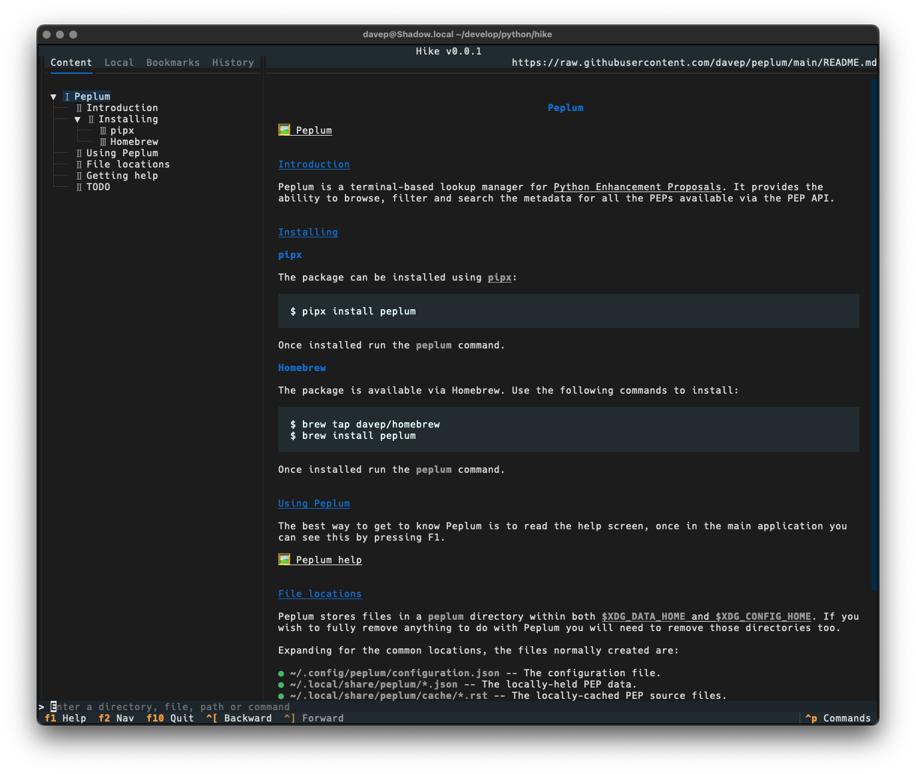This screenshot has width=916, height=774.
Task: Click the heading icon beside Homebrew entry
Action: [103, 142]
